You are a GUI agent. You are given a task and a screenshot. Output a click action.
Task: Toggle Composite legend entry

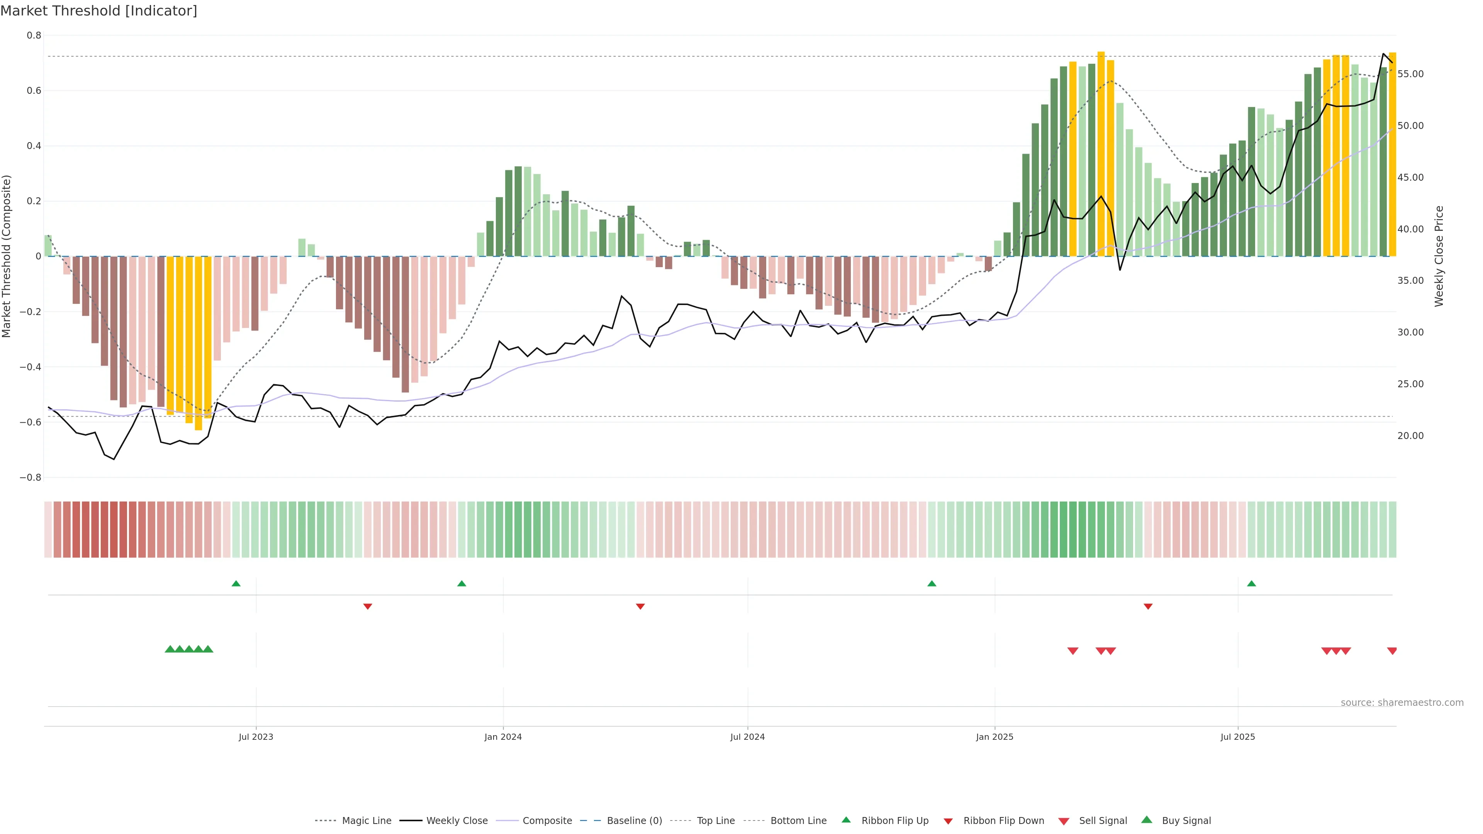pos(547,821)
